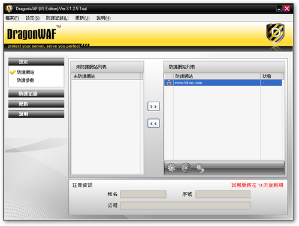Click the DragonWAF shield logo
The height and width of the screenshot is (226, 299).
[276, 33]
